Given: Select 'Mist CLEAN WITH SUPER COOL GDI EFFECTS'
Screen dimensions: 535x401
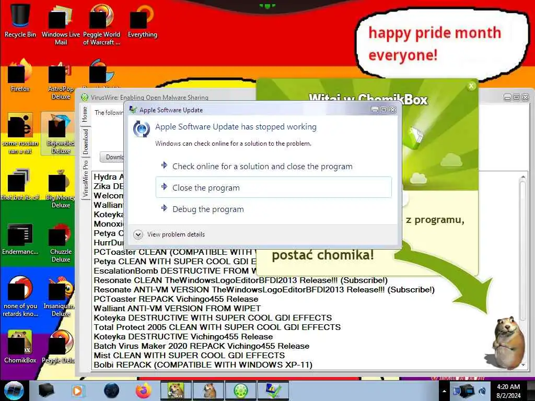Looking at the screenshot, I should click(189, 355).
